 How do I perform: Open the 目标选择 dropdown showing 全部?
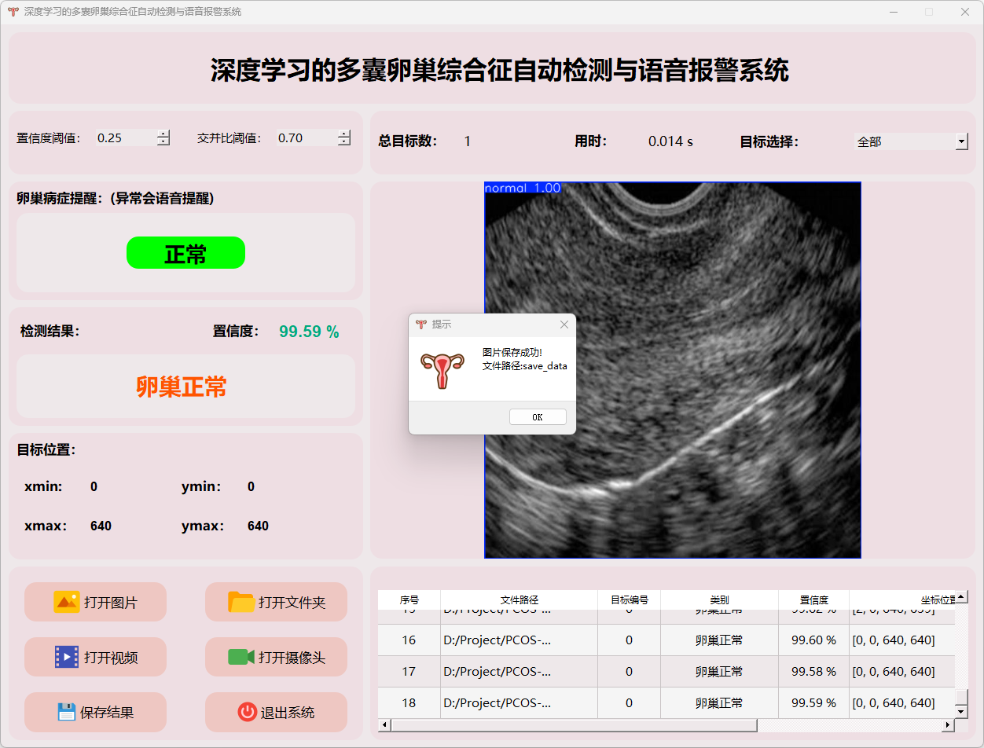961,142
